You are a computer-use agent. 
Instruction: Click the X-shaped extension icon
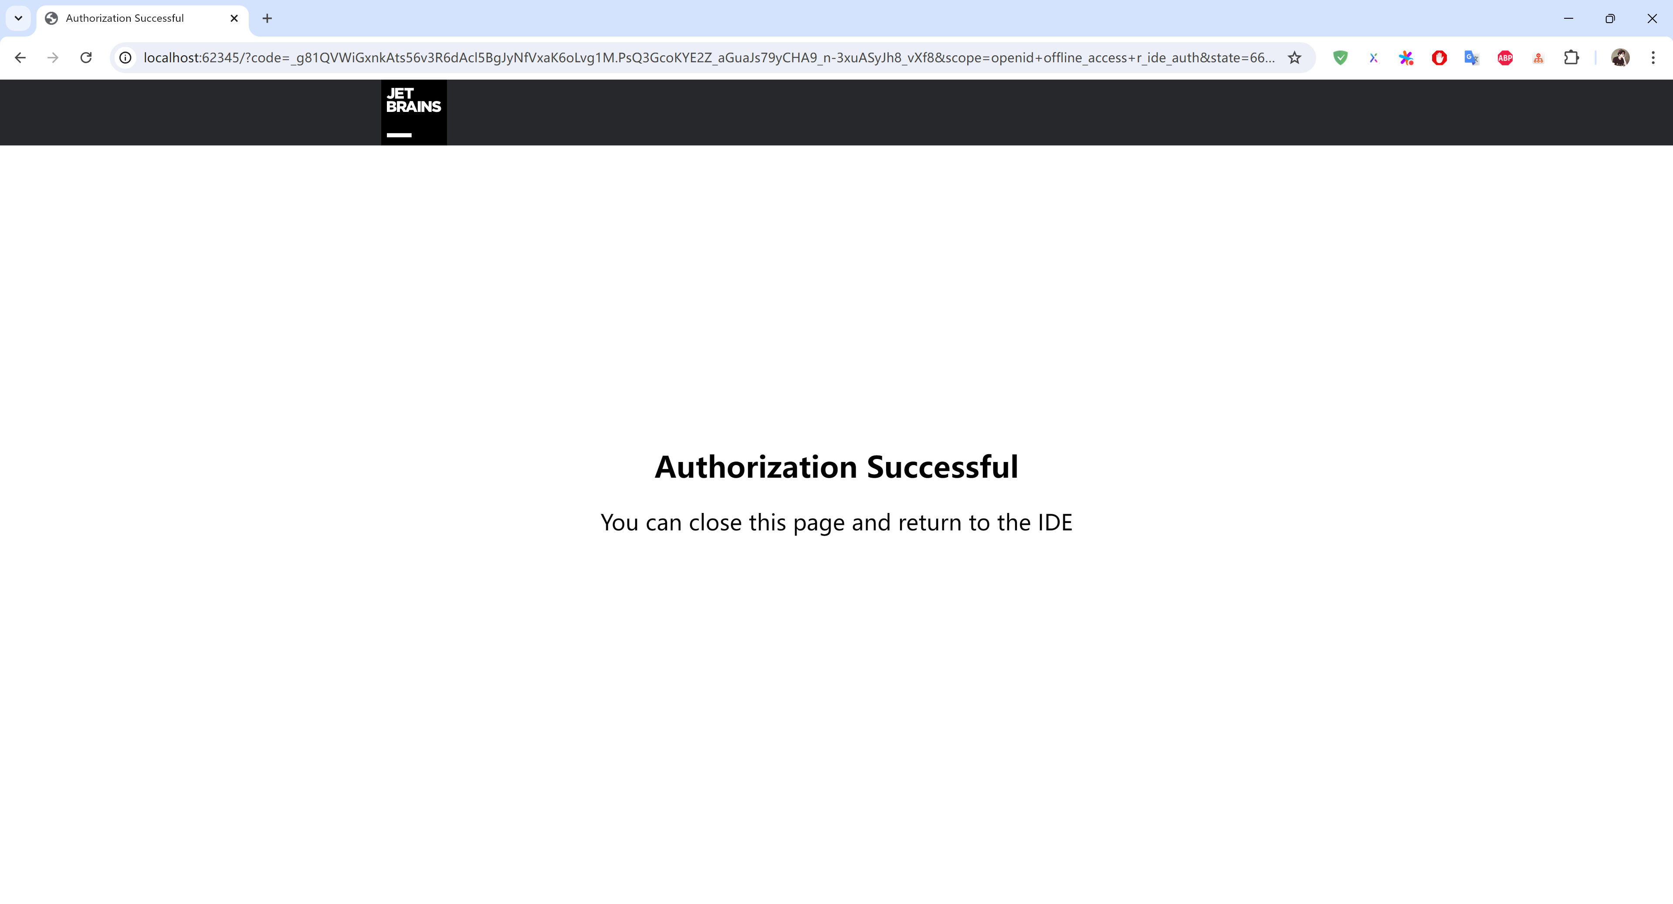[1373, 58]
